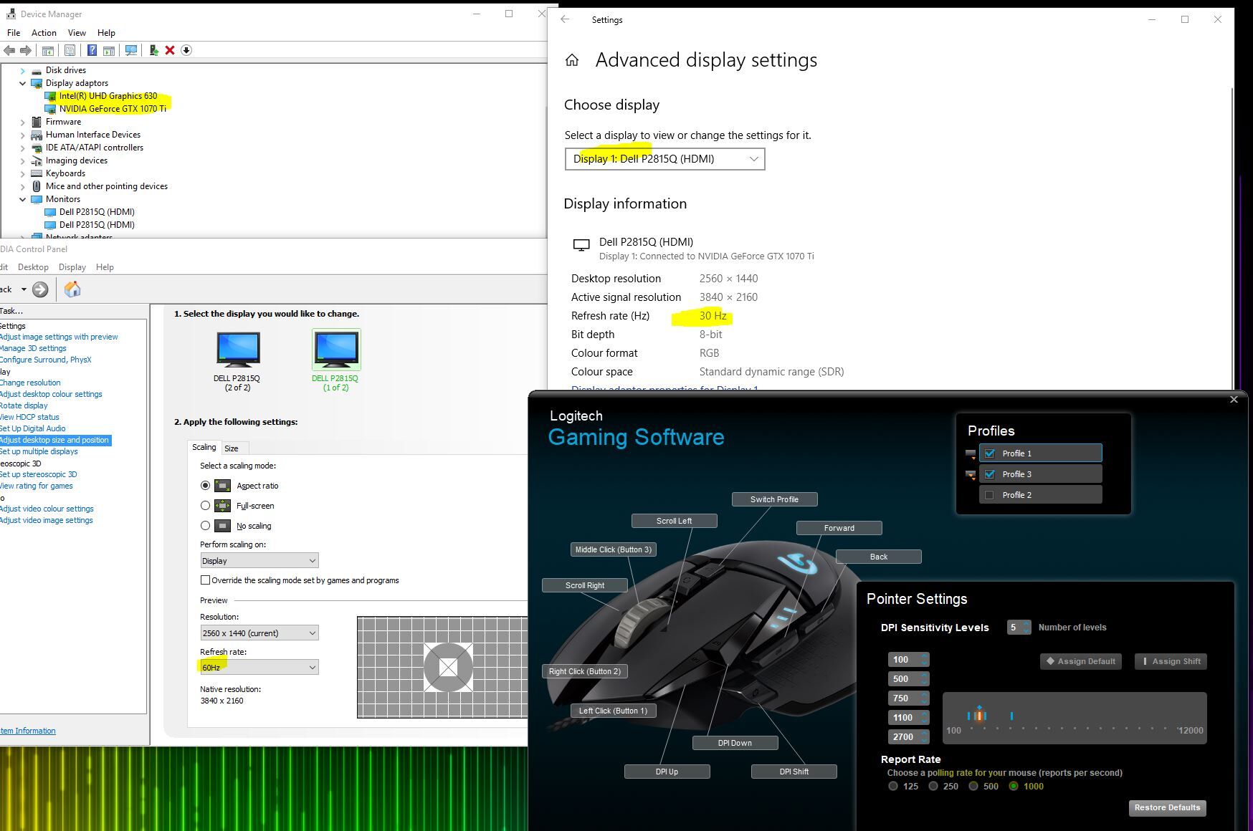Image resolution: width=1253 pixels, height=831 pixels.
Task: Open Device Manager File menu
Action: click(14, 33)
